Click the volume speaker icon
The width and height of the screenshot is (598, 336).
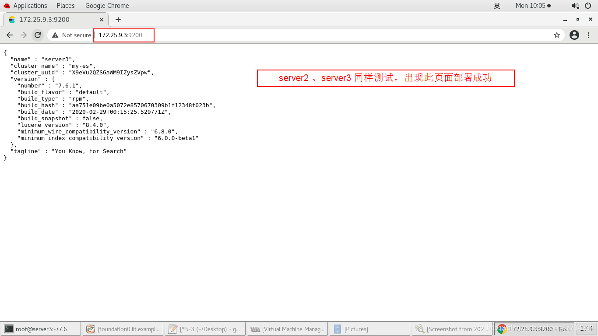[575, 6]
